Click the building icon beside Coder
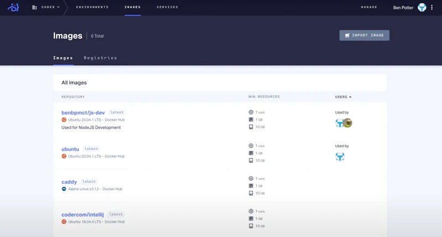The width and height of the screenshot is (442, 237). (x=34, y=7)
